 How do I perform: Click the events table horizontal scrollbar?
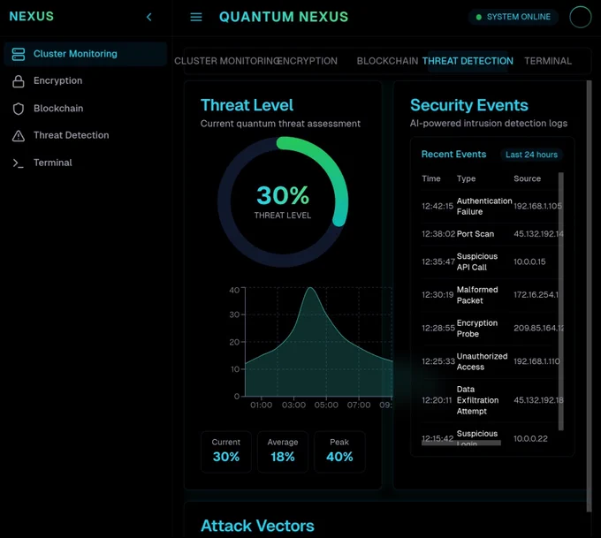coord(461,443)
